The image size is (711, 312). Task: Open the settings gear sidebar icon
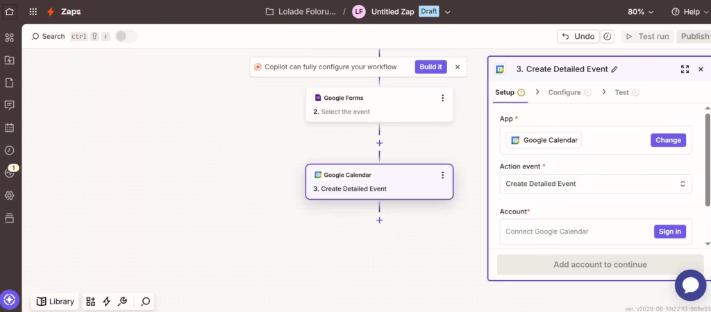pyautogui.click(x=10, y=196)
